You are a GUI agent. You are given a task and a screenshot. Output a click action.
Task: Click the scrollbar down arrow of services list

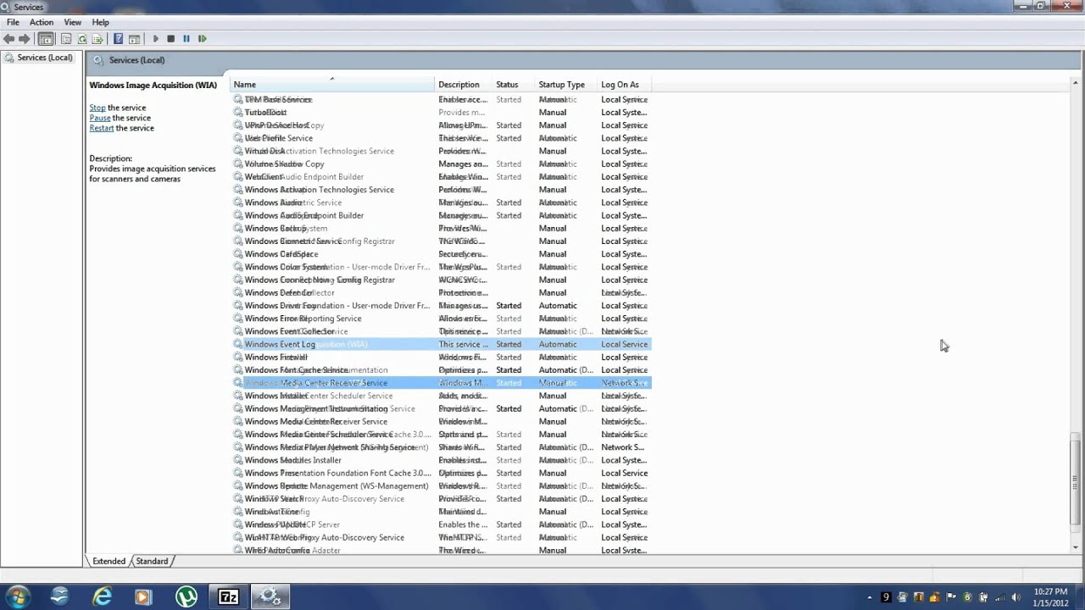1076,549
